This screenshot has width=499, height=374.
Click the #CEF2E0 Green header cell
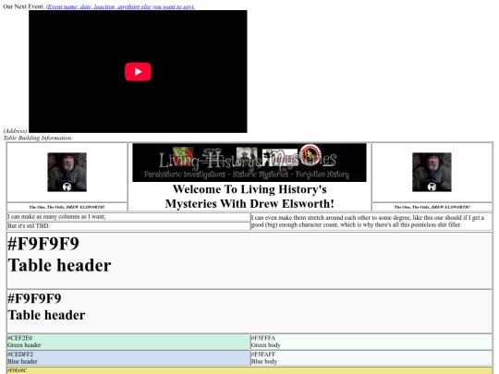click(x=128, y=342)
